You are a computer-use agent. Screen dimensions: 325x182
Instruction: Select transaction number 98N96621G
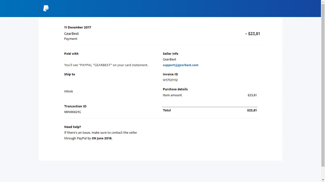(73, 112)
